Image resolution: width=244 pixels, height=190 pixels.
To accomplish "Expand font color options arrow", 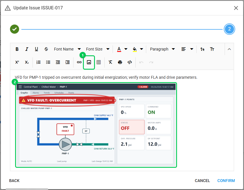I will point(126,49).
